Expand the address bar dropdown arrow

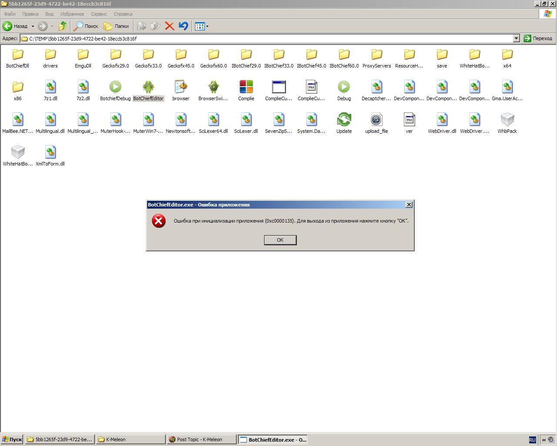coord(516,38)
